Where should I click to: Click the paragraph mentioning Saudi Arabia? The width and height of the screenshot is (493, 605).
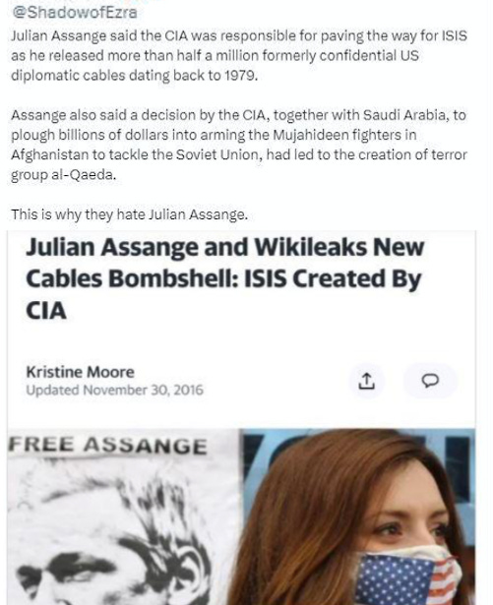239,145
